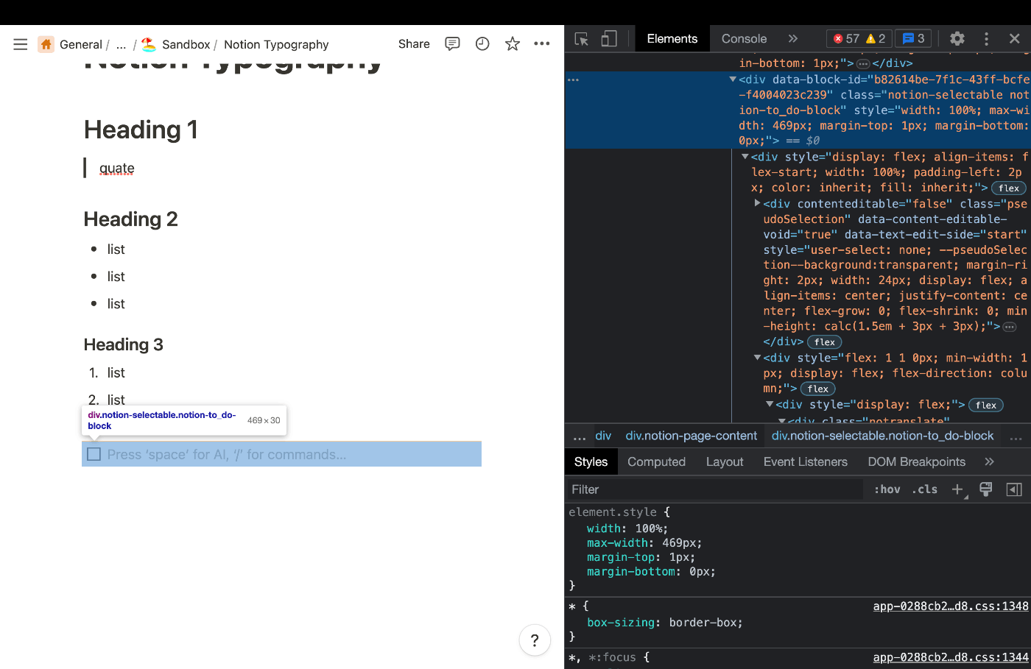Open the customize DevTools kebab menu

[x=986, y=39]
